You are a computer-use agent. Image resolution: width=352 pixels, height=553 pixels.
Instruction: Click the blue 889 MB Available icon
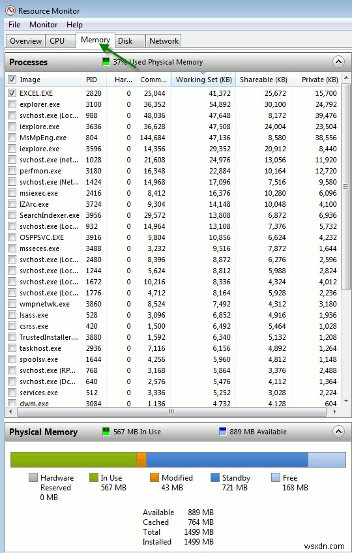click(222, 431)
